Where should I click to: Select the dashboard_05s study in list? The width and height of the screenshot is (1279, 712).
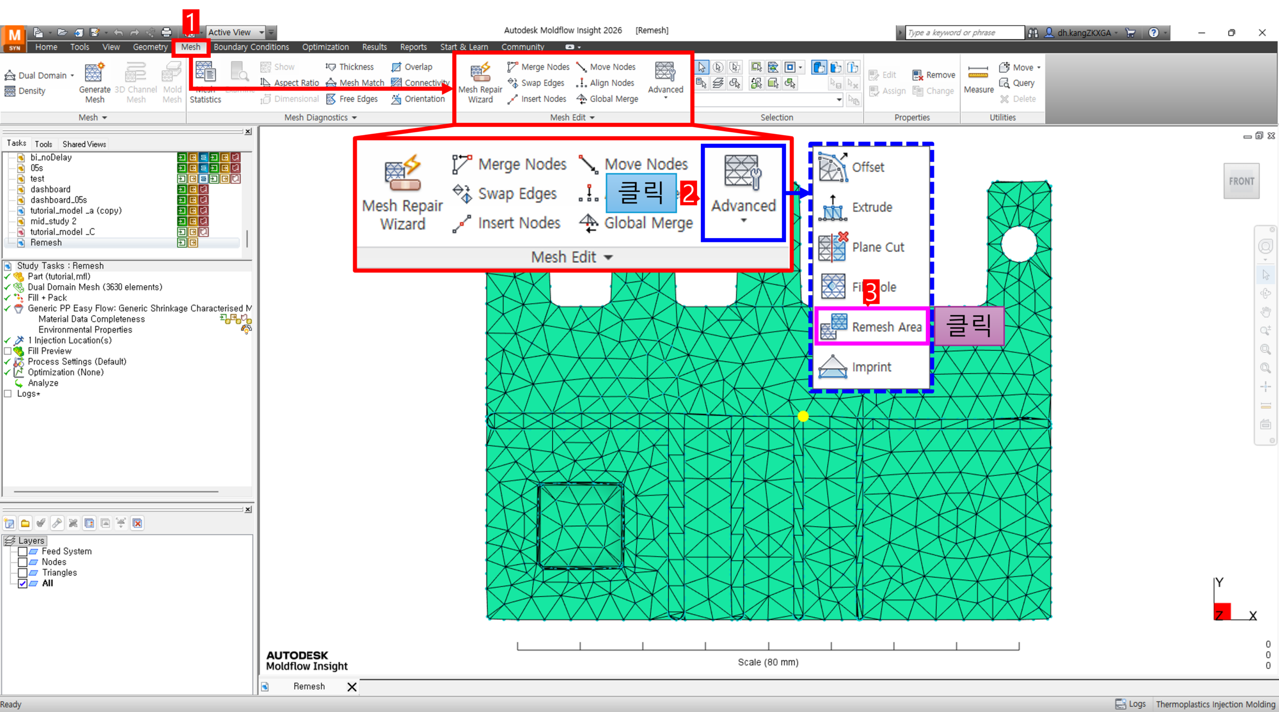click(58, 200)
